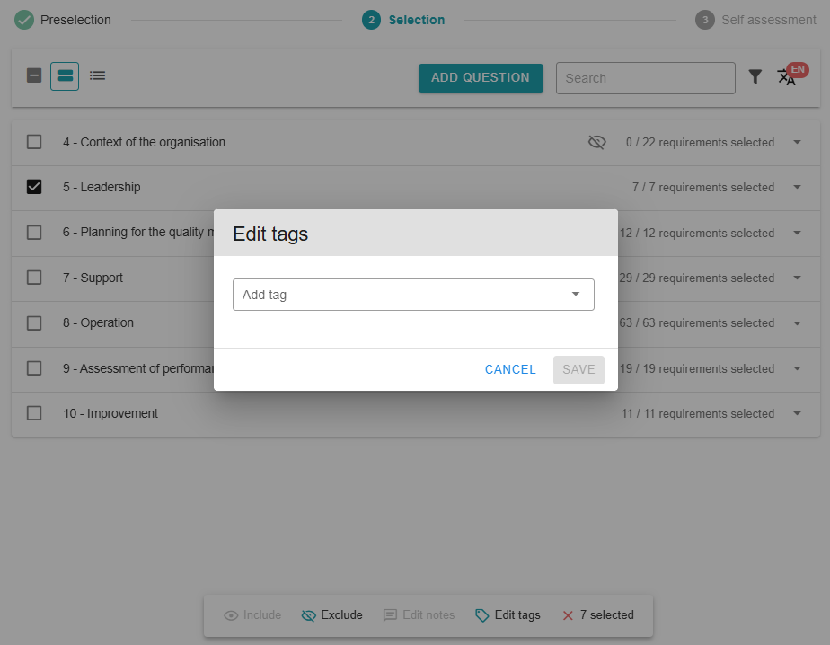This screenshot has width=830, height=645.
Task: Switch to compact list view icon
Action: (x=98, y=76)
